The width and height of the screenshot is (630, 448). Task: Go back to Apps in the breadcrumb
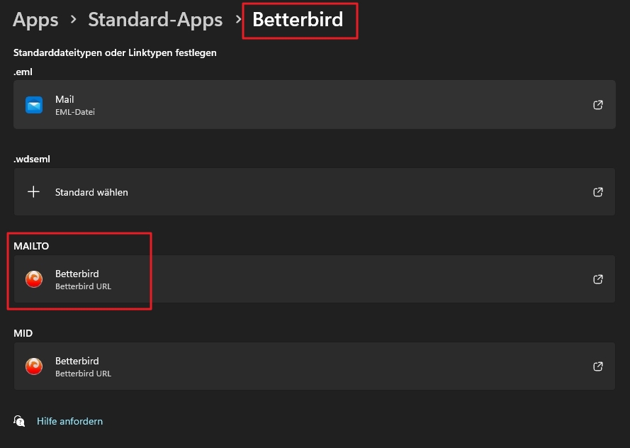click(35, 20)
